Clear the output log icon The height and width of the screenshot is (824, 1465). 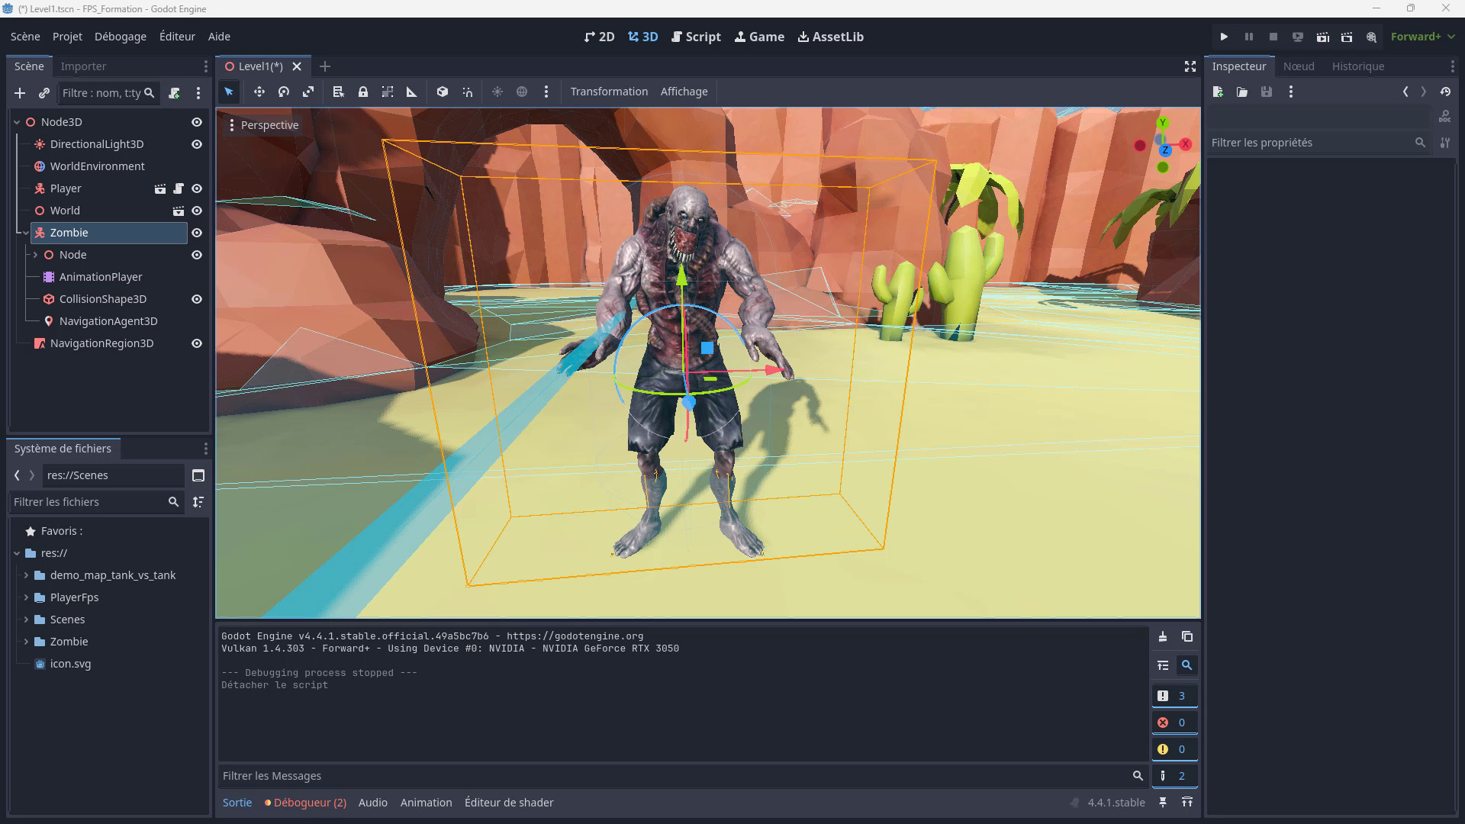(1163, 636)
